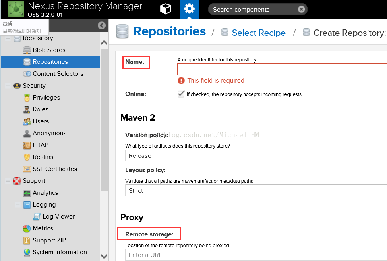Click the Blob Stores icon

(27, 50)
